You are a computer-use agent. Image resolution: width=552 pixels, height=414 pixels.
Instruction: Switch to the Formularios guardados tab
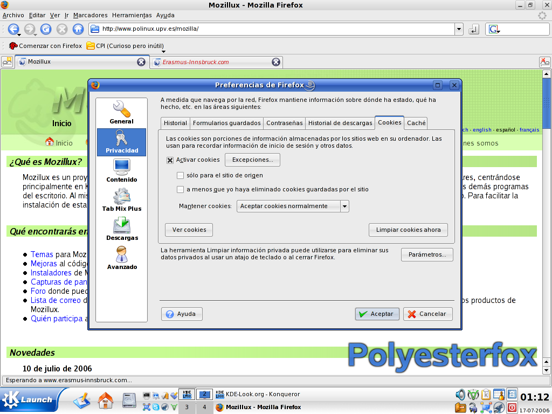click(227, 123)
